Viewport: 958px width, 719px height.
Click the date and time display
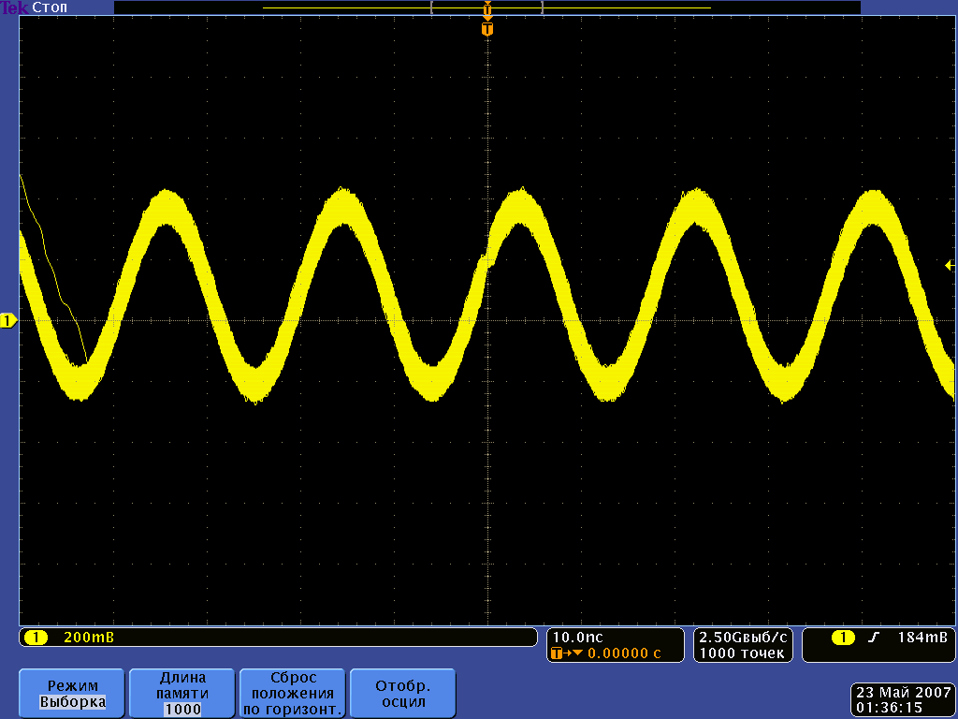tap(901, 699)
